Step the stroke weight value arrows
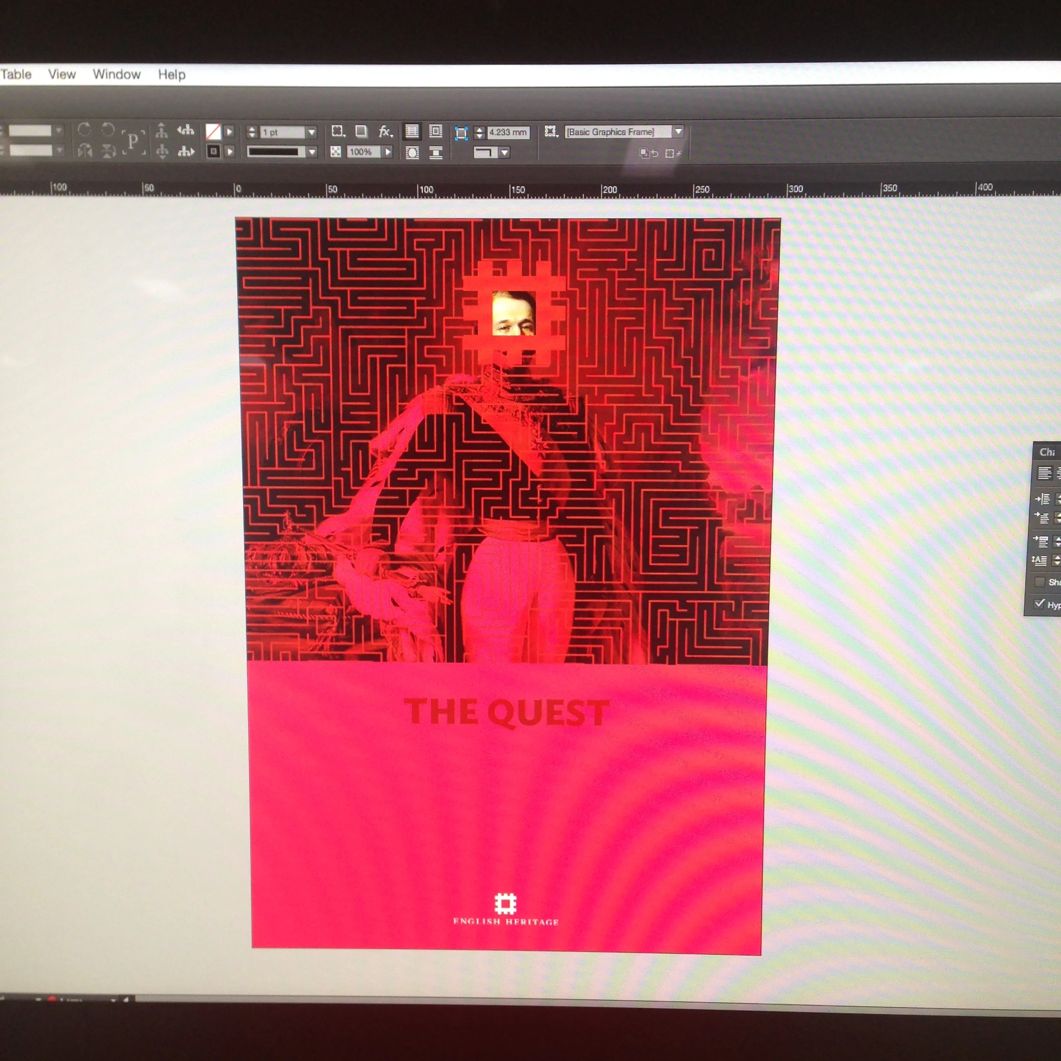 [251, 132]
